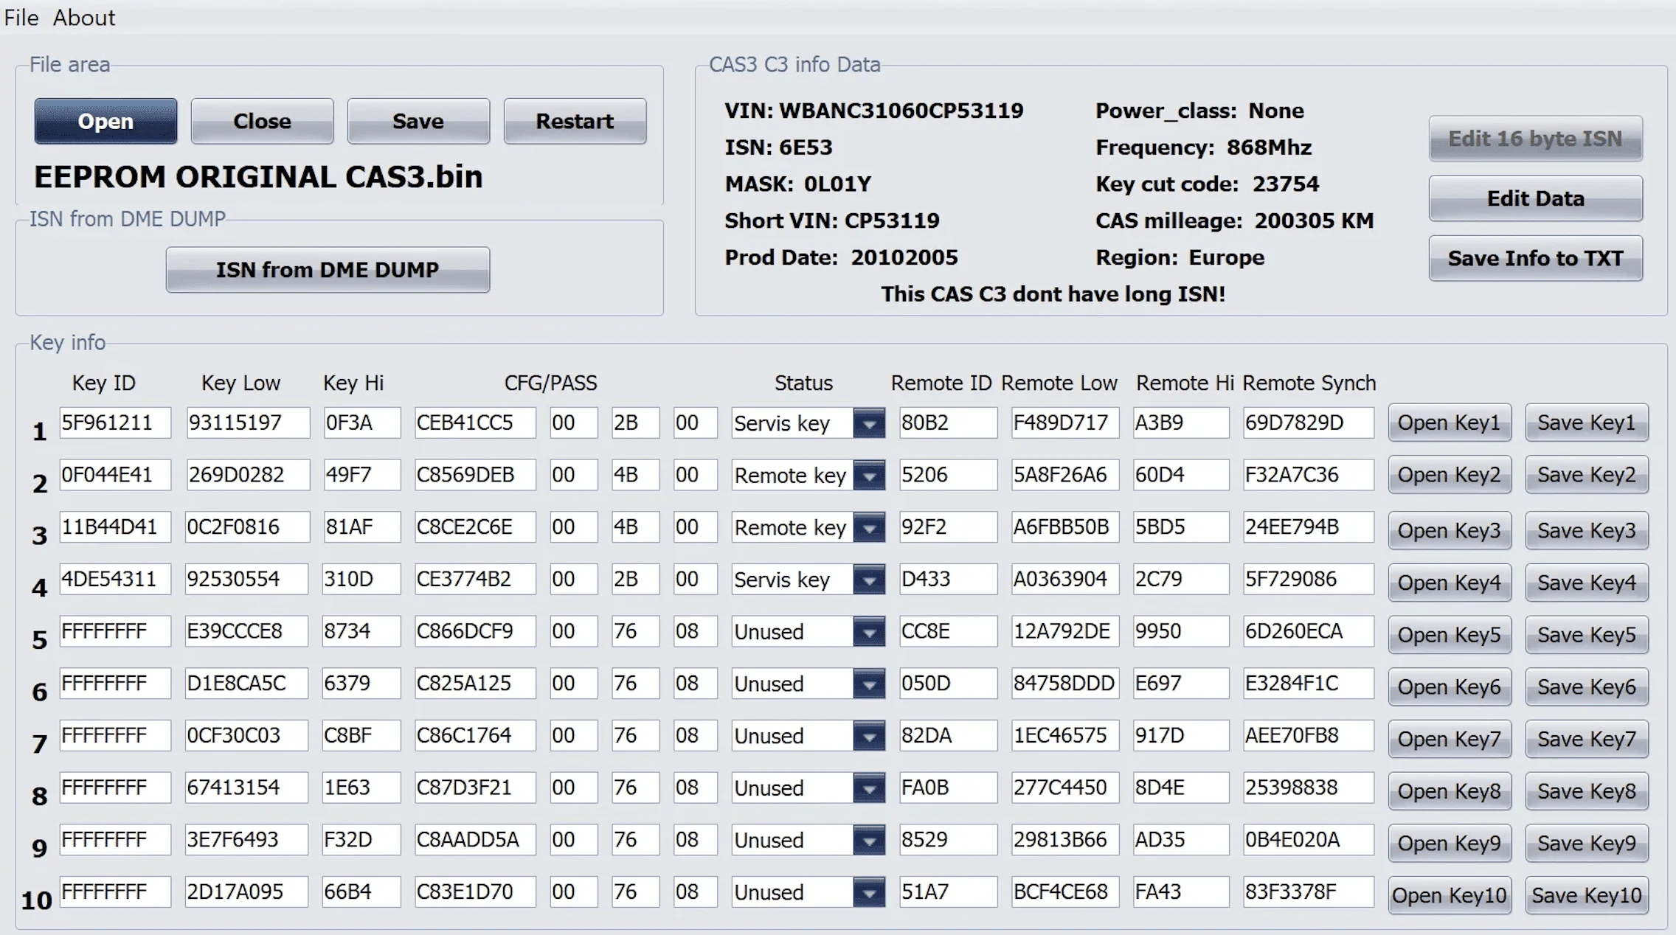Expand Status dropdown for key 1
The height and width of the screenshot is (935, 1676).
tap(869, 423)
